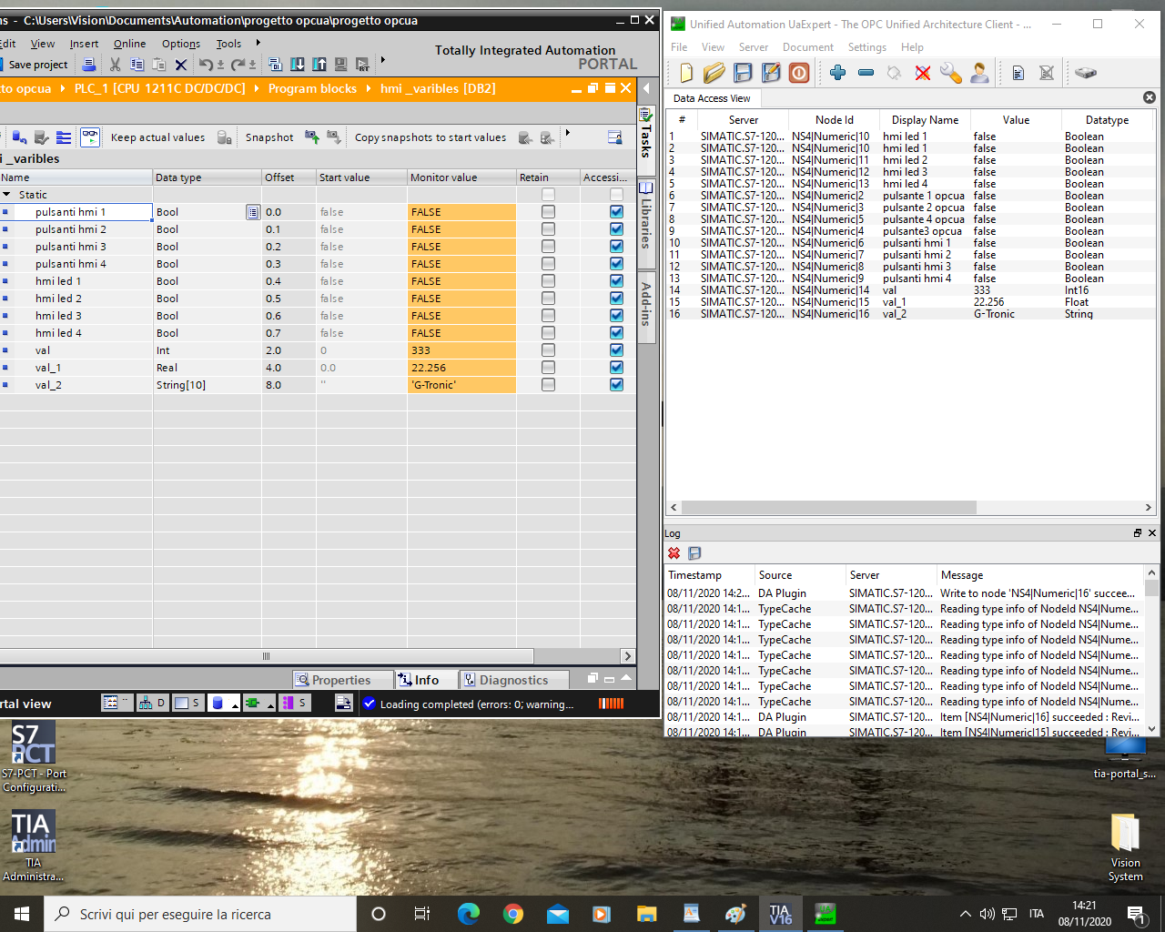Viewport: 1165px width, 932px height.
Task: Save the Log with the floppy icon
Action: coord(694,553)
